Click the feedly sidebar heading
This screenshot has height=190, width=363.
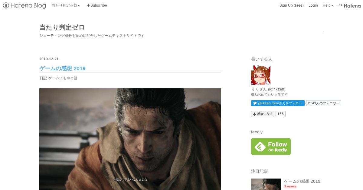point(257,132)
